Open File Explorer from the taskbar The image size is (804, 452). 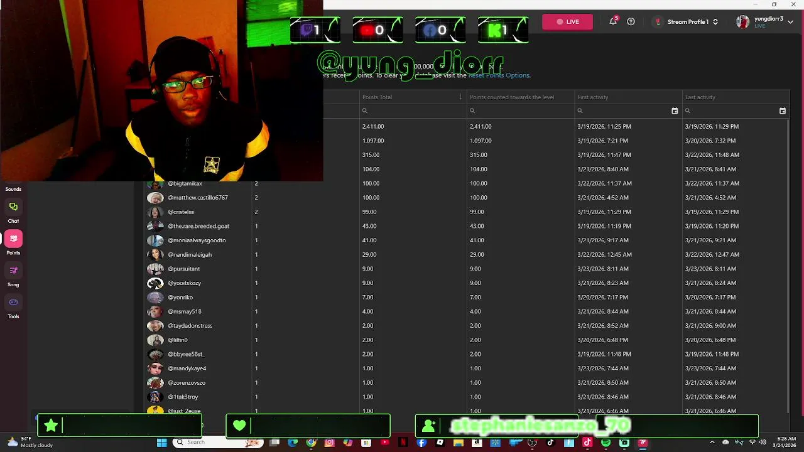(458, 443)
